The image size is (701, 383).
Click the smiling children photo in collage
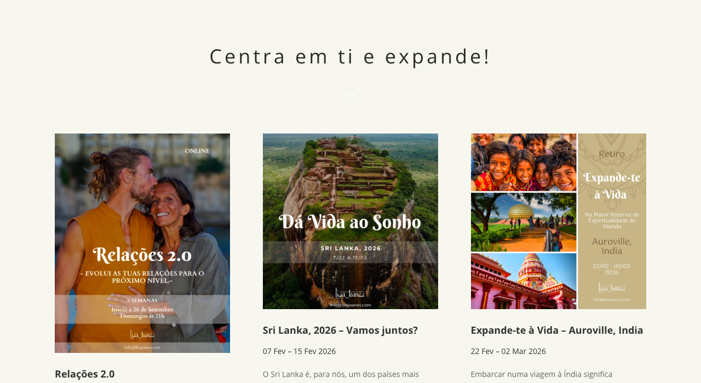524,162
